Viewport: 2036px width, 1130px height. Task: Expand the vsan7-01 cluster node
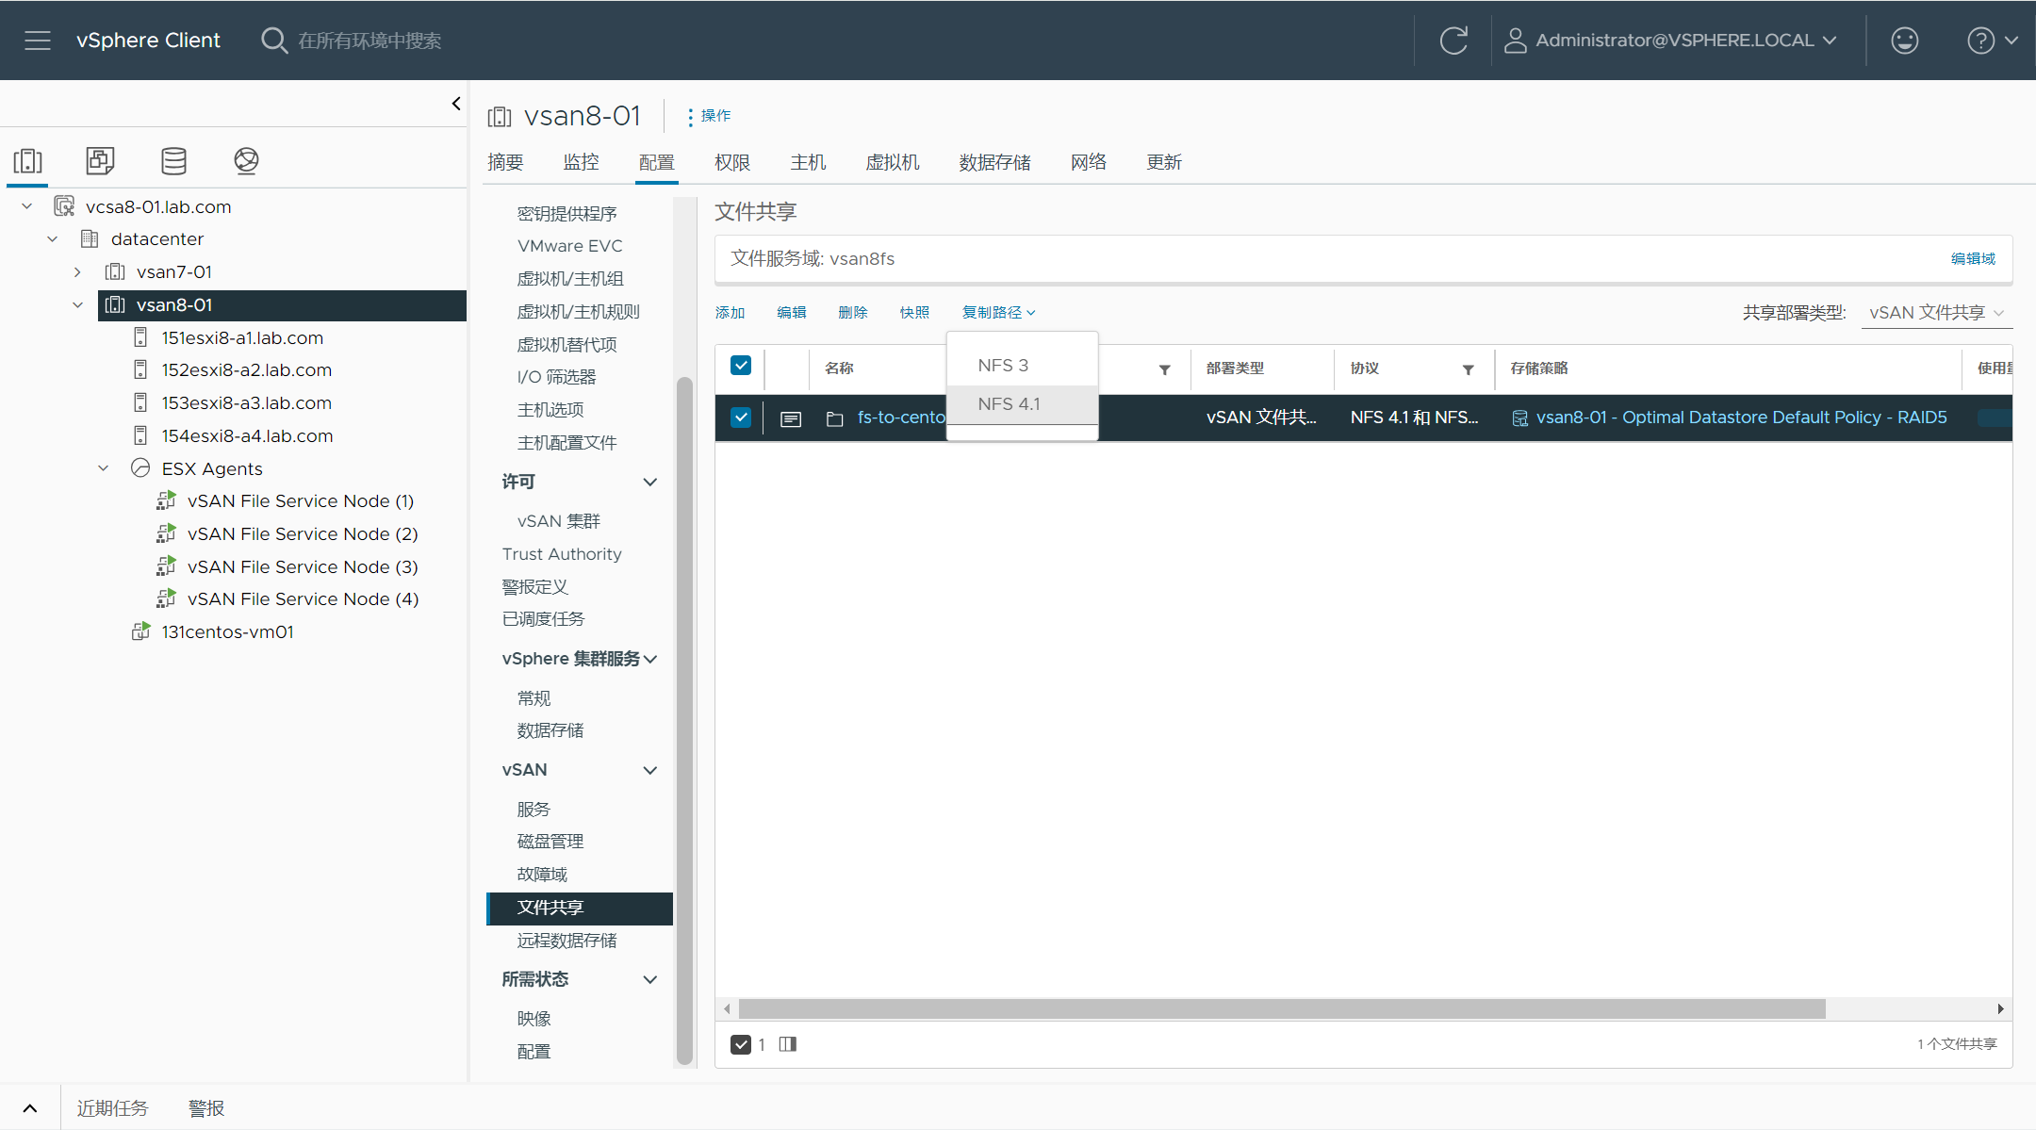(x=77, y=272)
